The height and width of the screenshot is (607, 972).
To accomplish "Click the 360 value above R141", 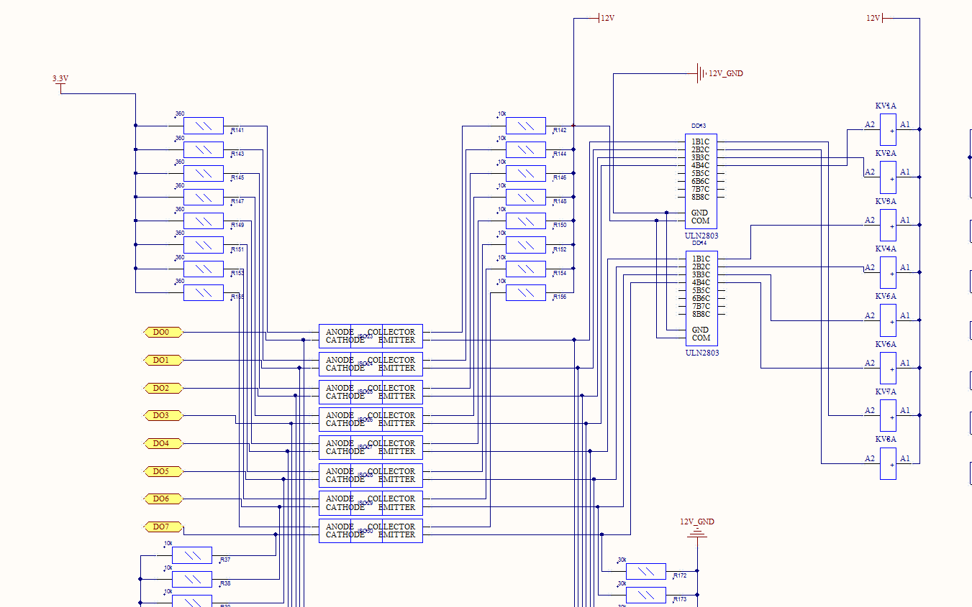I will (x=180, y=113).
